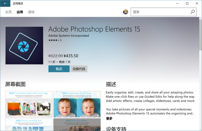The width and height of the screenshot is (202, 131).
Task: Switch to the 游戏 tab
Action: click(31, 12)
